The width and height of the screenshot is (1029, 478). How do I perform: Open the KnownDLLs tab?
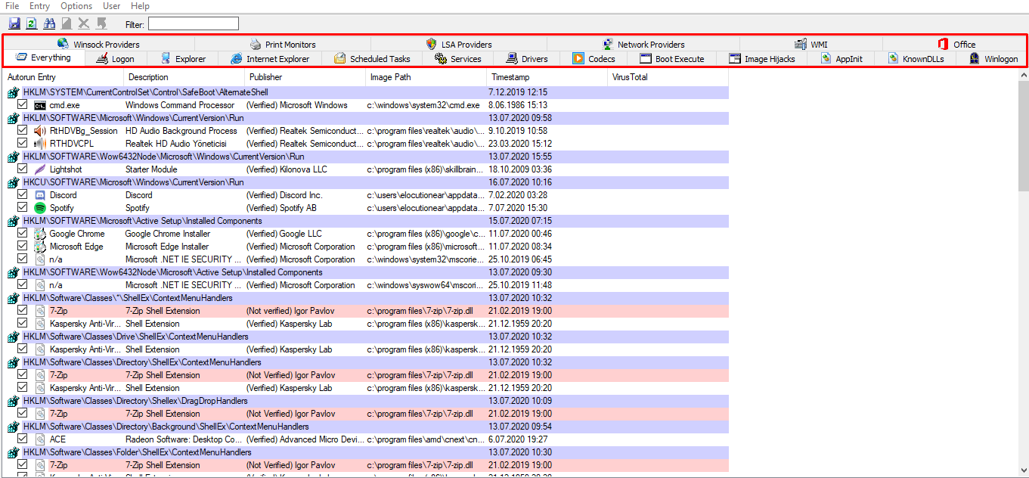pyautogui.click(x=916, y=59)
